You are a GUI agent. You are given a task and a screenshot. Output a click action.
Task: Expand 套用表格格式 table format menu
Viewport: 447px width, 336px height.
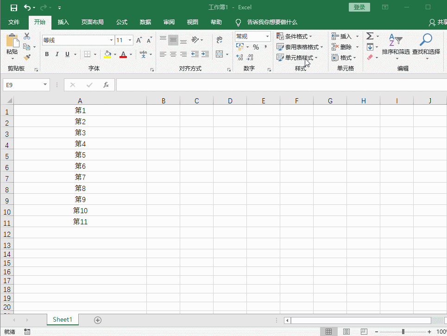(300, 47)
